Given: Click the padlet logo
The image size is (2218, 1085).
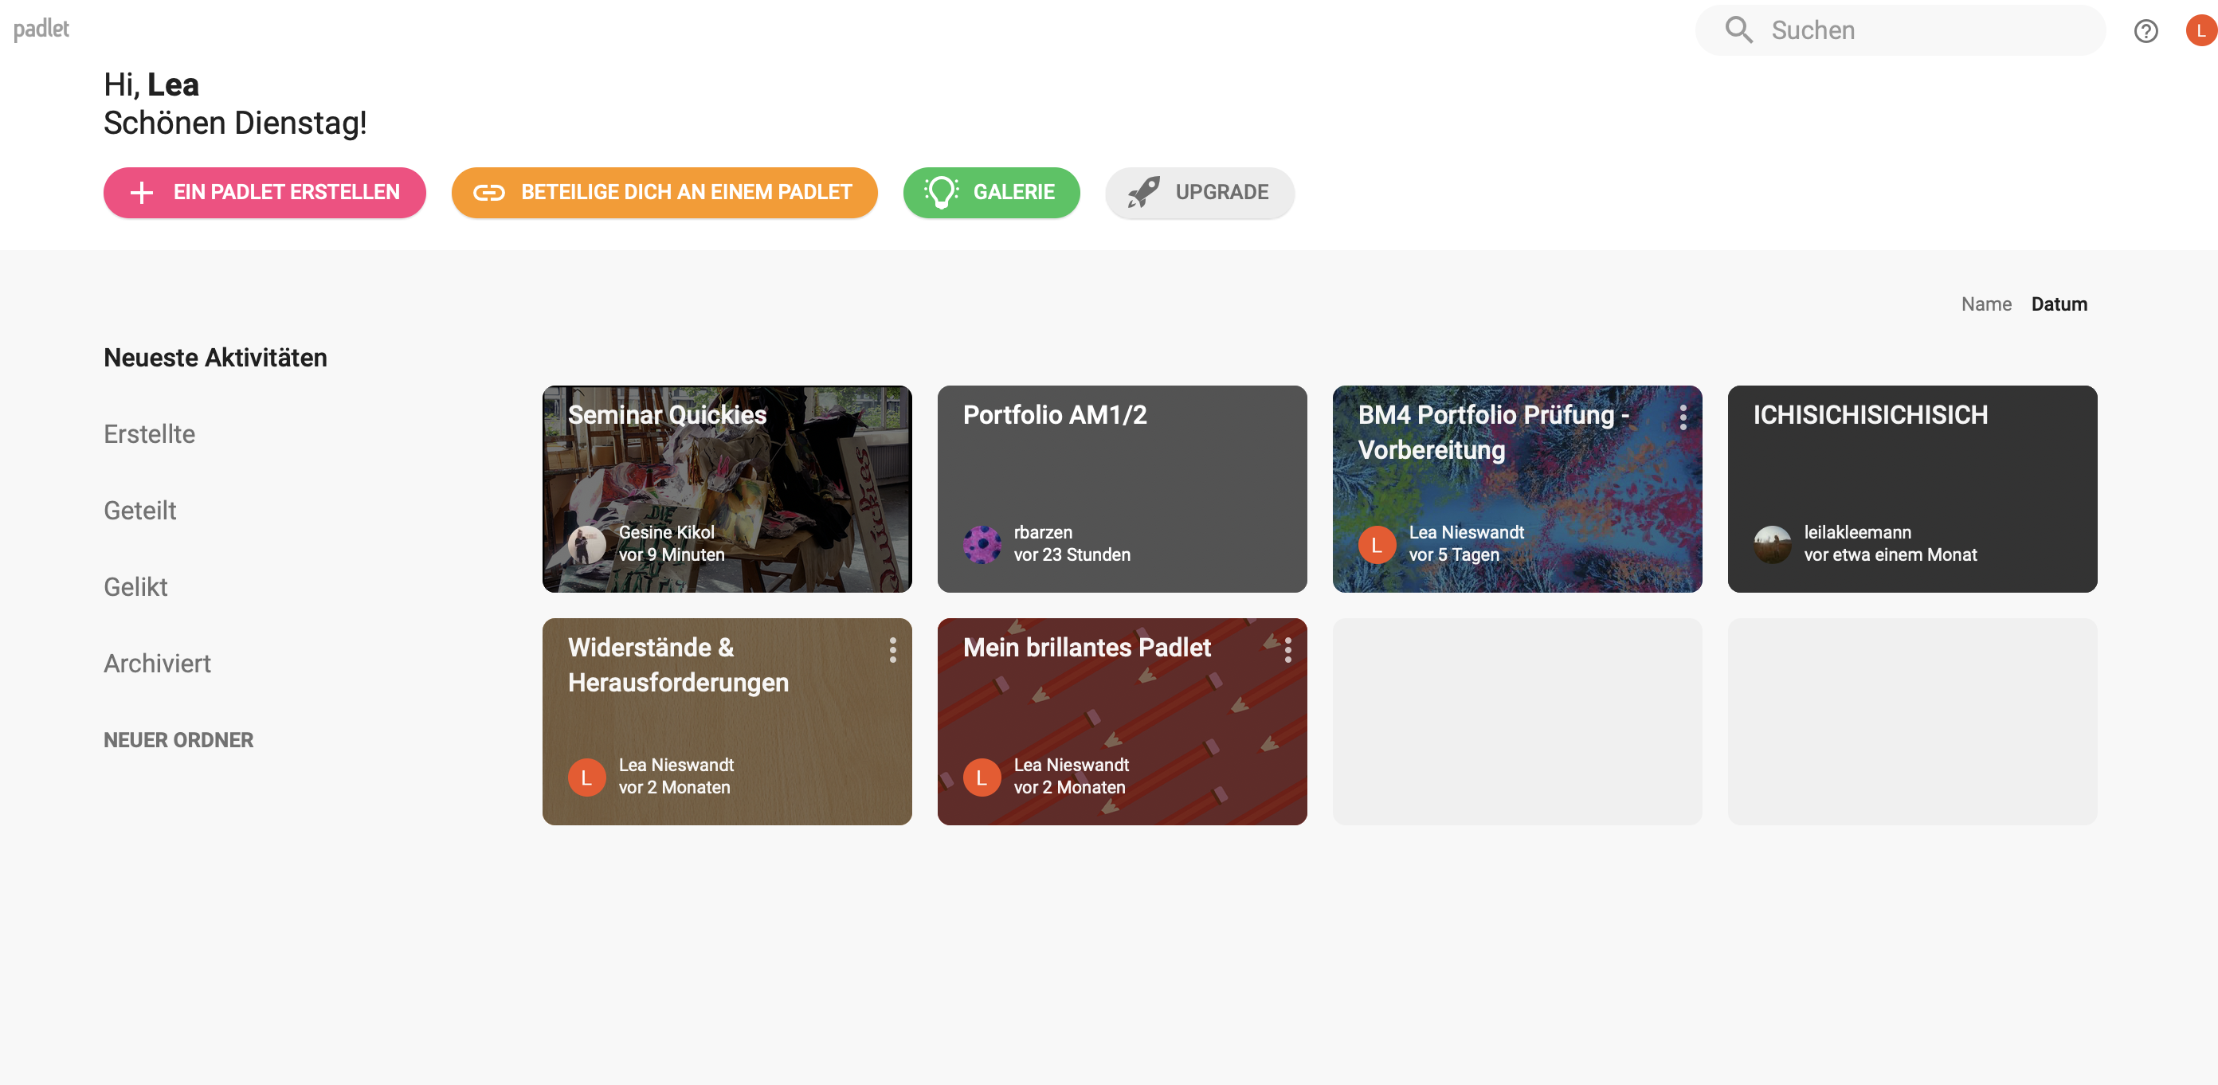Looking at the screenshot, I should click(41, 29).
